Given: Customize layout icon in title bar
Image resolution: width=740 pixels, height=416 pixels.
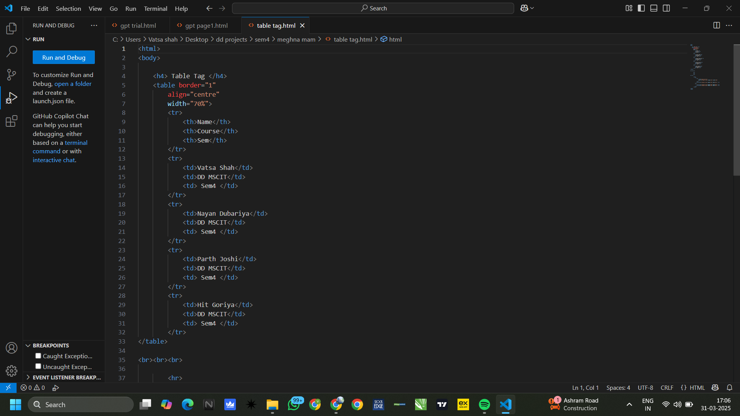Looking at the screenshot, I should click(629, 8).
